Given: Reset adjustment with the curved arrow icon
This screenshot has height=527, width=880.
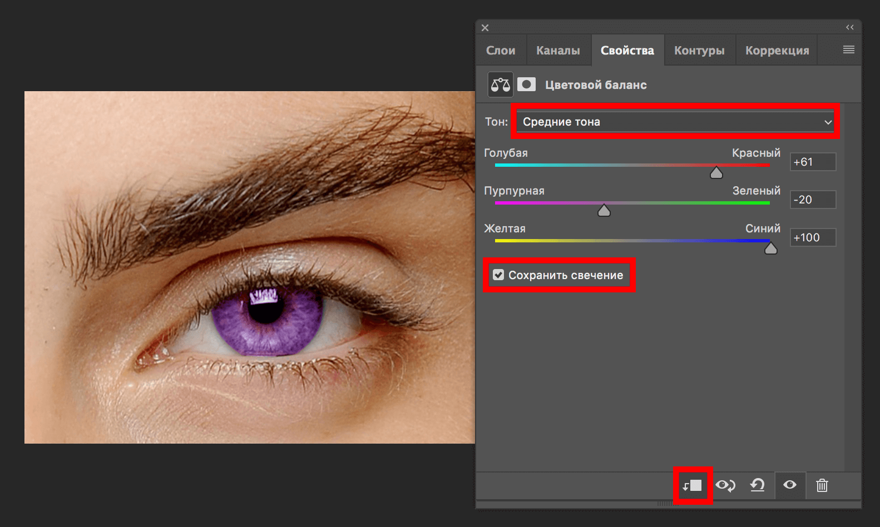Looking at the screenshot, I should pos(757,486).
